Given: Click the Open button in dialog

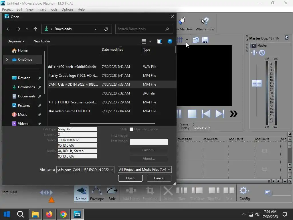Looking at the screenshot, I should click(130, 178).
